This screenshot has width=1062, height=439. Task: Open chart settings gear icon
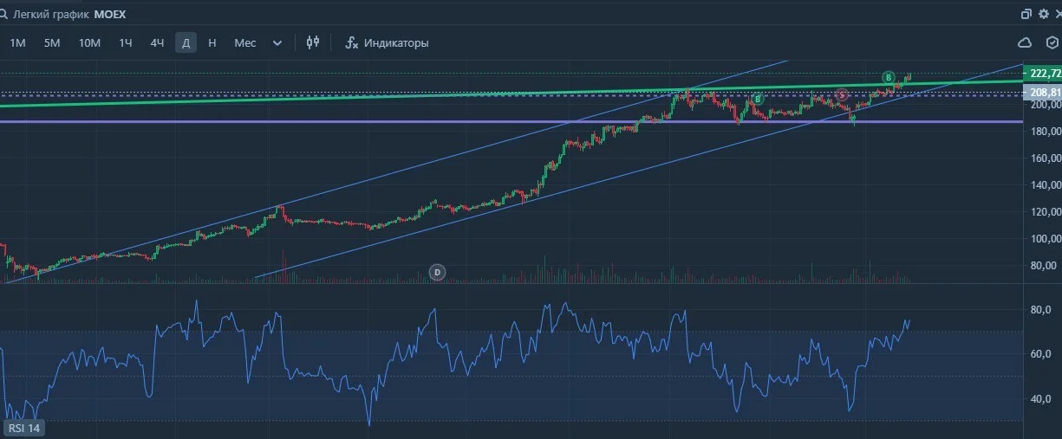click(1043, 14)
